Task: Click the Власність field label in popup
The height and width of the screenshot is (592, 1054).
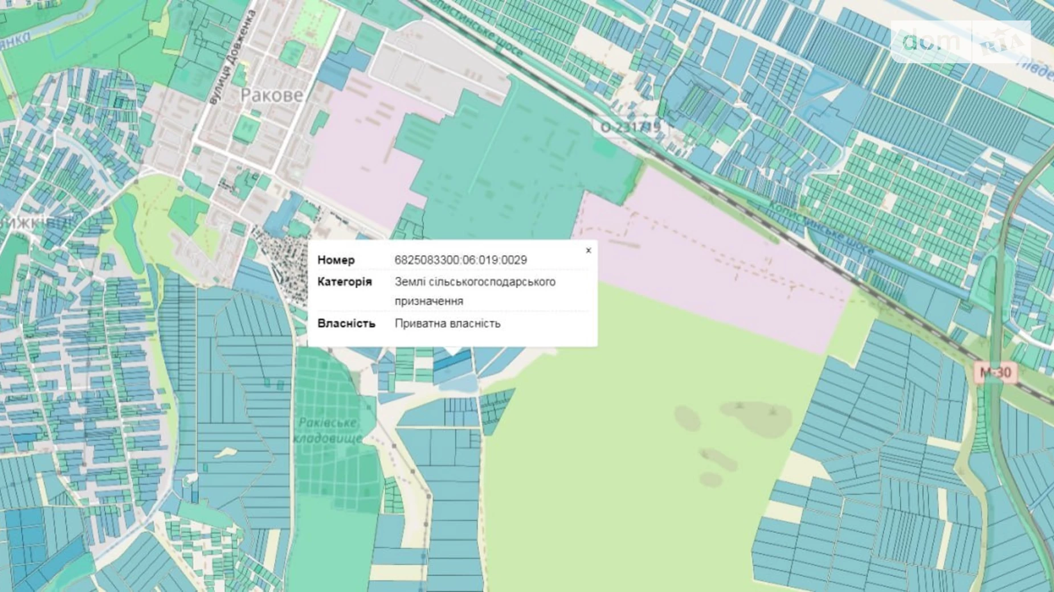Action: click(346, 323)
